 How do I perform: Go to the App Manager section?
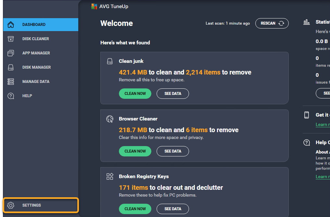(x=36, y=53)
